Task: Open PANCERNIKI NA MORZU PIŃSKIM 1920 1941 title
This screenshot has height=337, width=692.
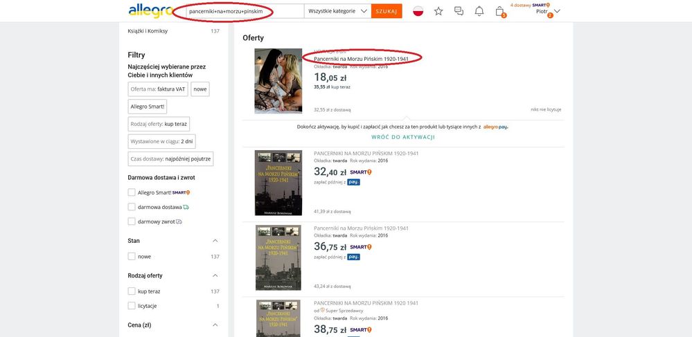Action: coord(366,304)
